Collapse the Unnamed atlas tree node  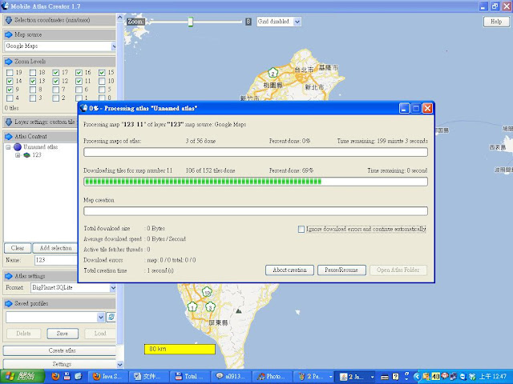(x=8, y=147)
